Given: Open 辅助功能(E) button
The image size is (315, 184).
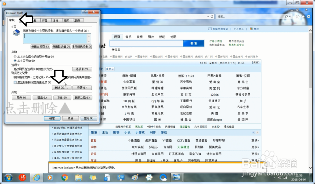Looking at the screenshot, I should coord(82,98).
